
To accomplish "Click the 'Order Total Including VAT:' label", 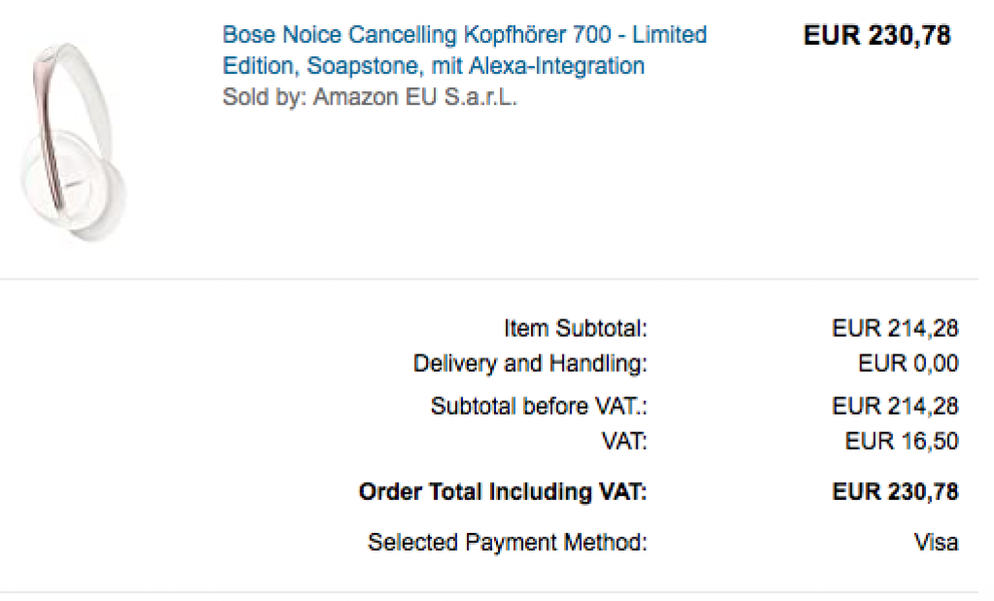I will 503,492.
